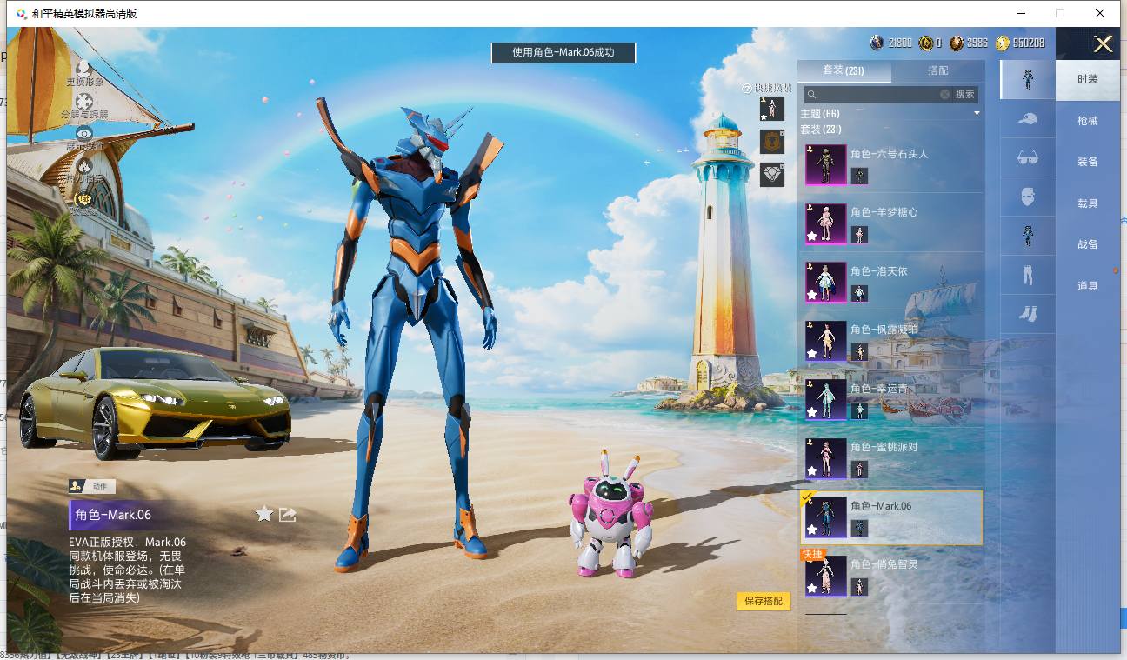The width and height of the screenshot is (1127, 660).
Task: Select the hat category icon
Action: click(x=1027, y=118)
